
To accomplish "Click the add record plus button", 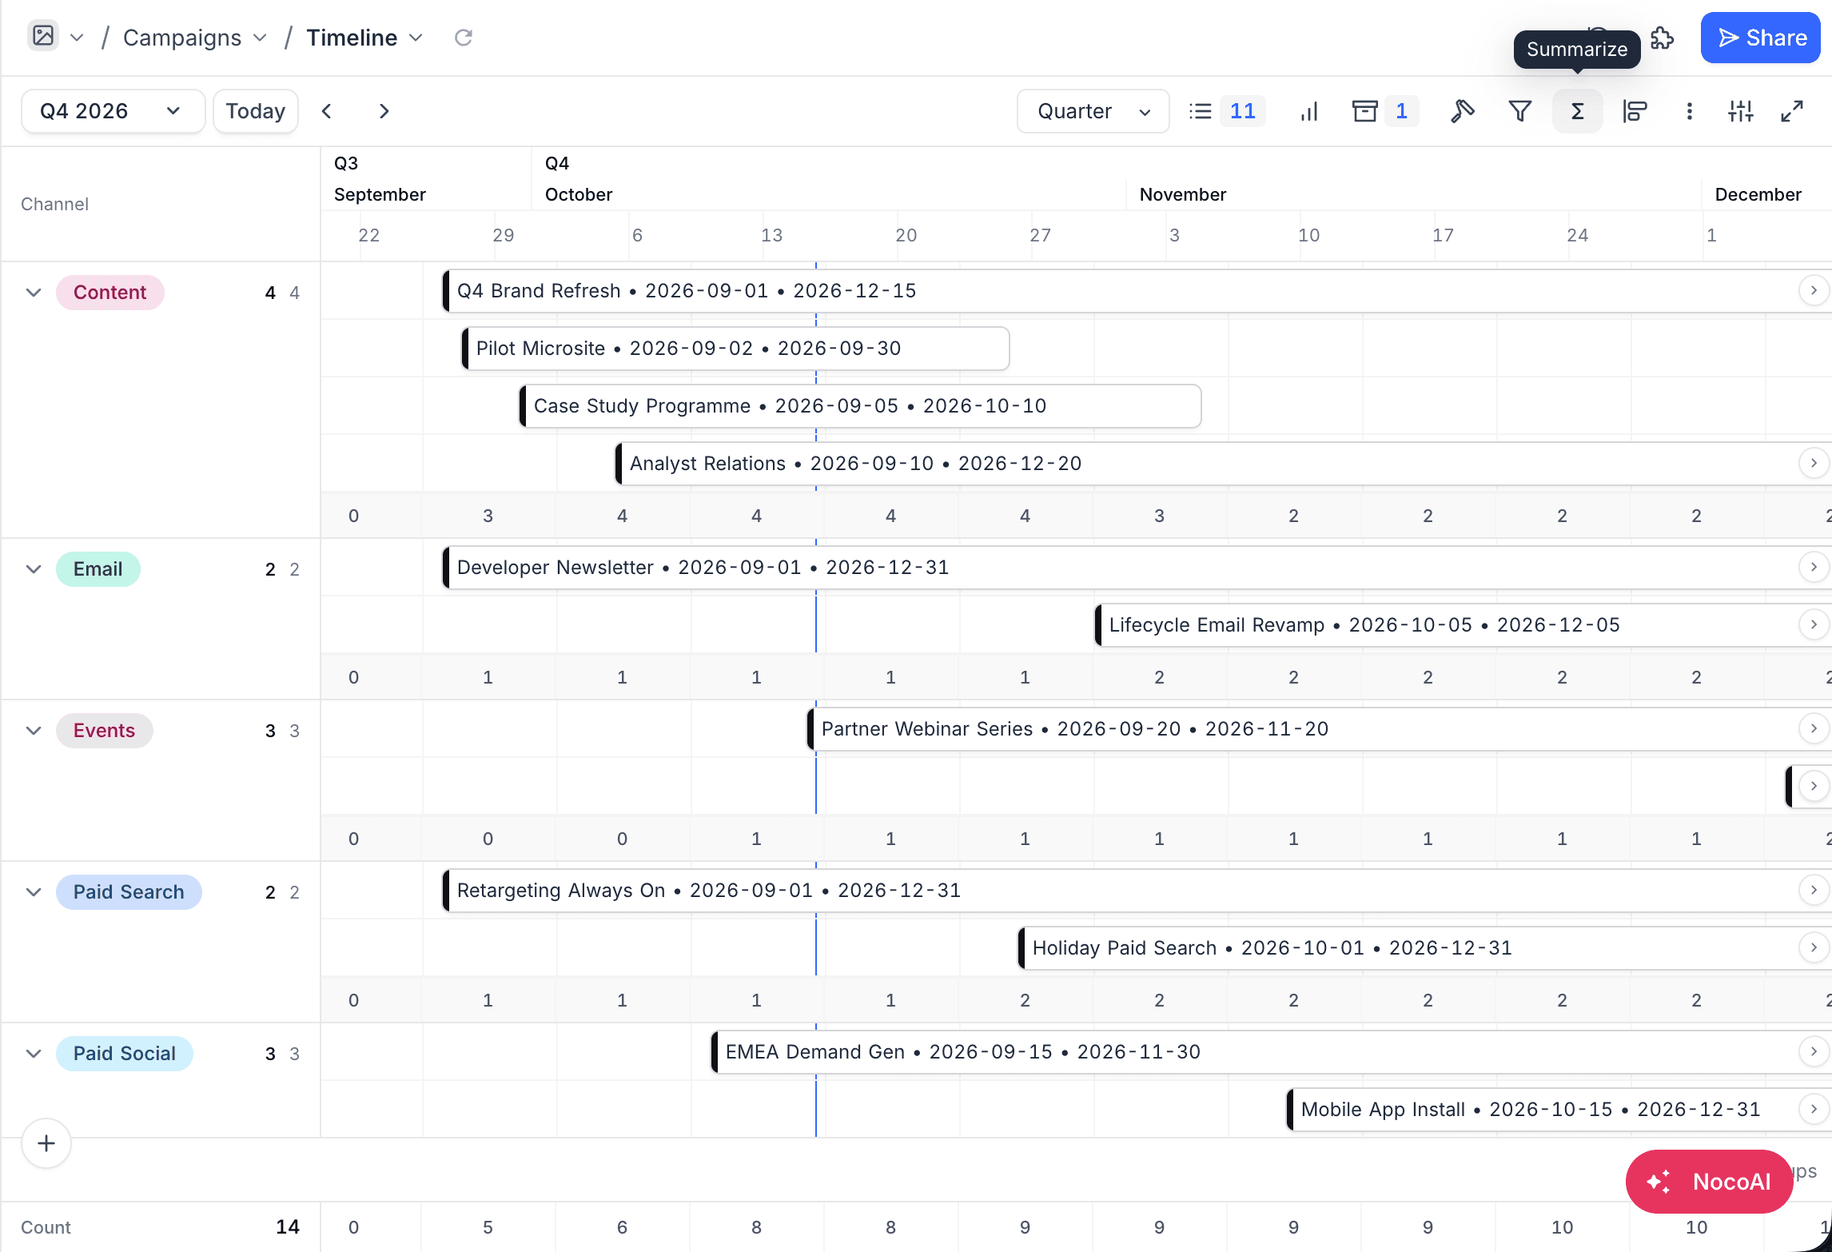I will point(46,1143).
